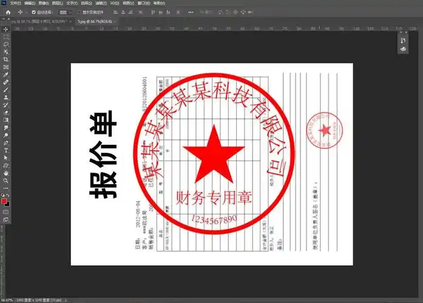Switch to the 5.jpg document tab

coord(95,21)
